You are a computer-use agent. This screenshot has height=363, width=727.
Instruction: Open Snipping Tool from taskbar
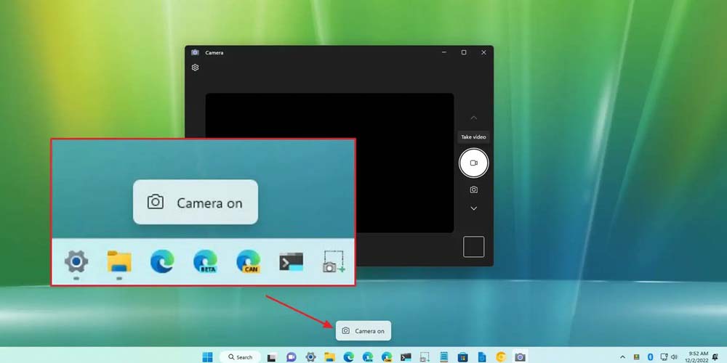point(425,356)
